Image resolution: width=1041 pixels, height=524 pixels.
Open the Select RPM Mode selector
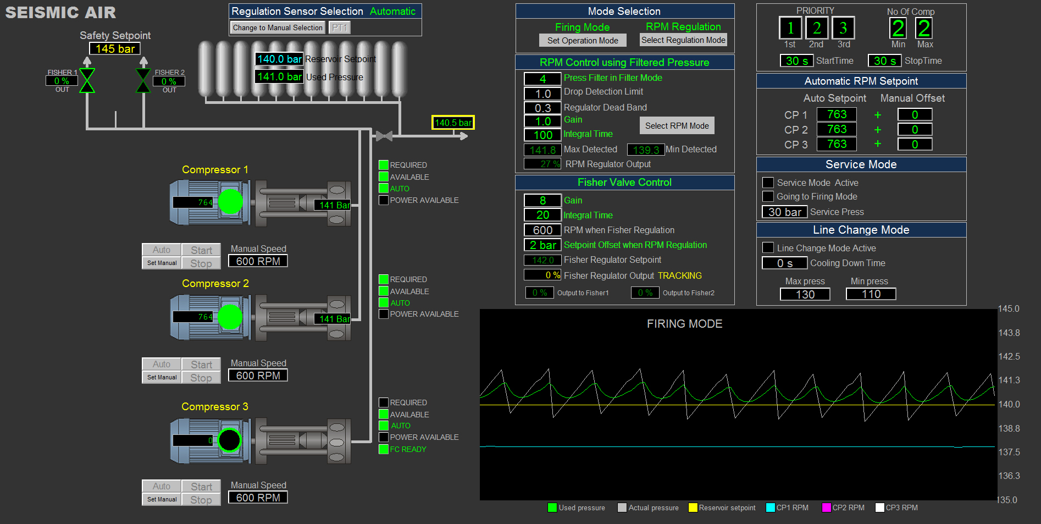point(677,126)
